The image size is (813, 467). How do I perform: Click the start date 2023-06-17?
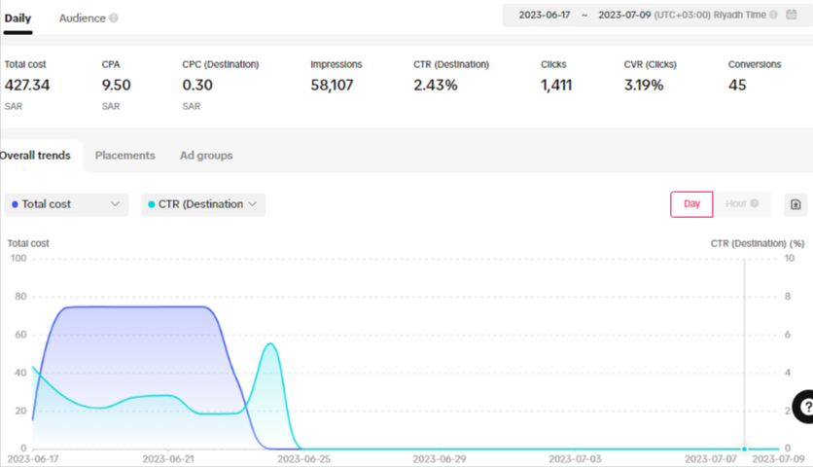pos(545,15)
